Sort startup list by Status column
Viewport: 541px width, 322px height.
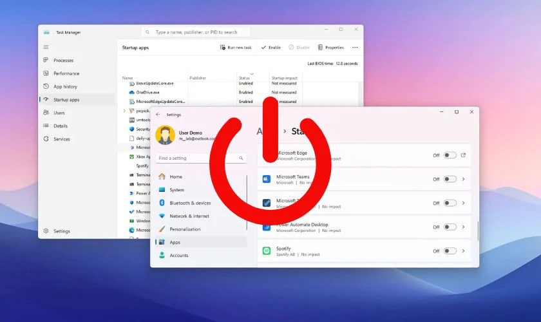pyautogui.click(x=244, y=78)
